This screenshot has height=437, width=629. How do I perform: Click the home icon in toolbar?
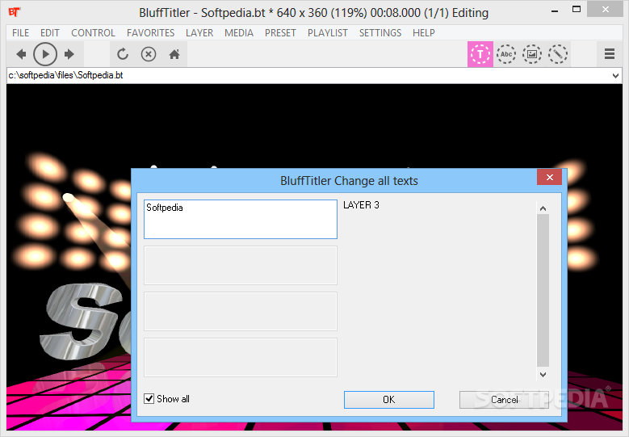174,54
